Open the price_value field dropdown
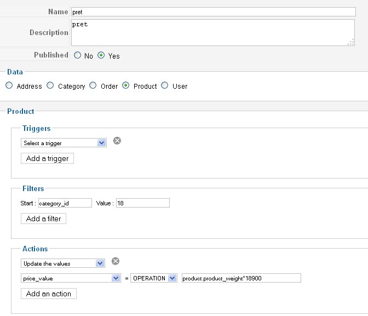This screenshot has width=368, height=316. pyautogui.click(x=71, y=278)
